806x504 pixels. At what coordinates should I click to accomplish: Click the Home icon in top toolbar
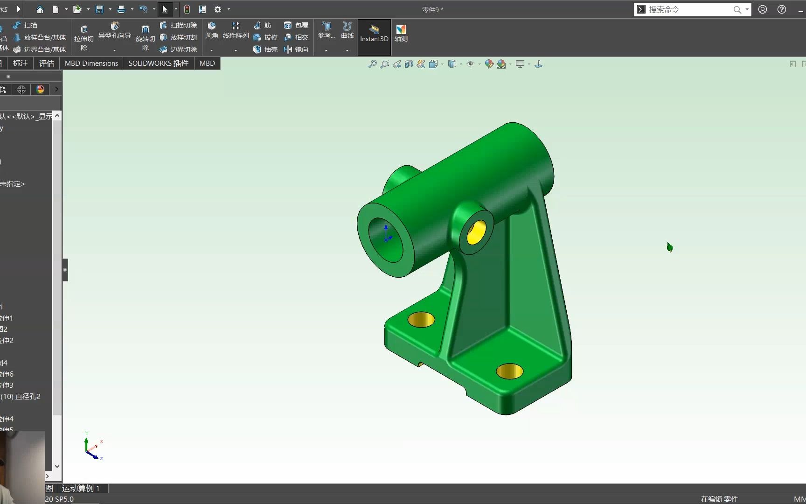[40, 9]
